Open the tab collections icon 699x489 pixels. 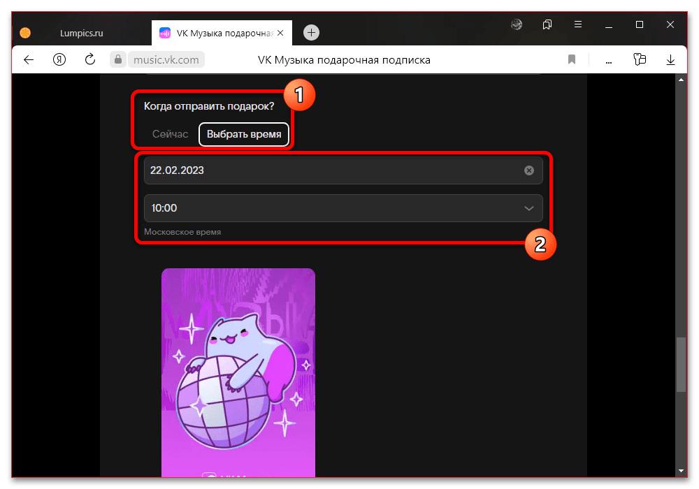point(547,24)
